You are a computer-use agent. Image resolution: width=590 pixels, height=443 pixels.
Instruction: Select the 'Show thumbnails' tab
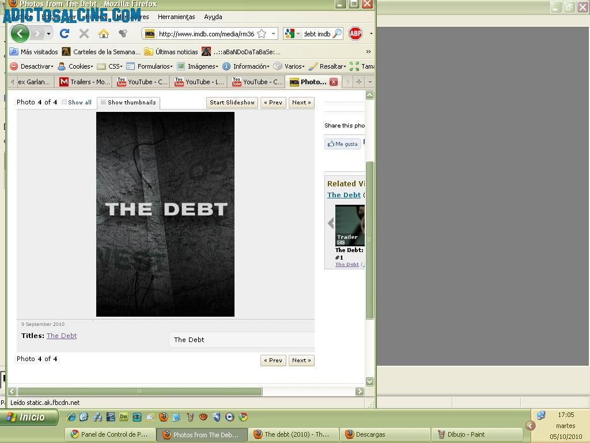tap(128, 103)
